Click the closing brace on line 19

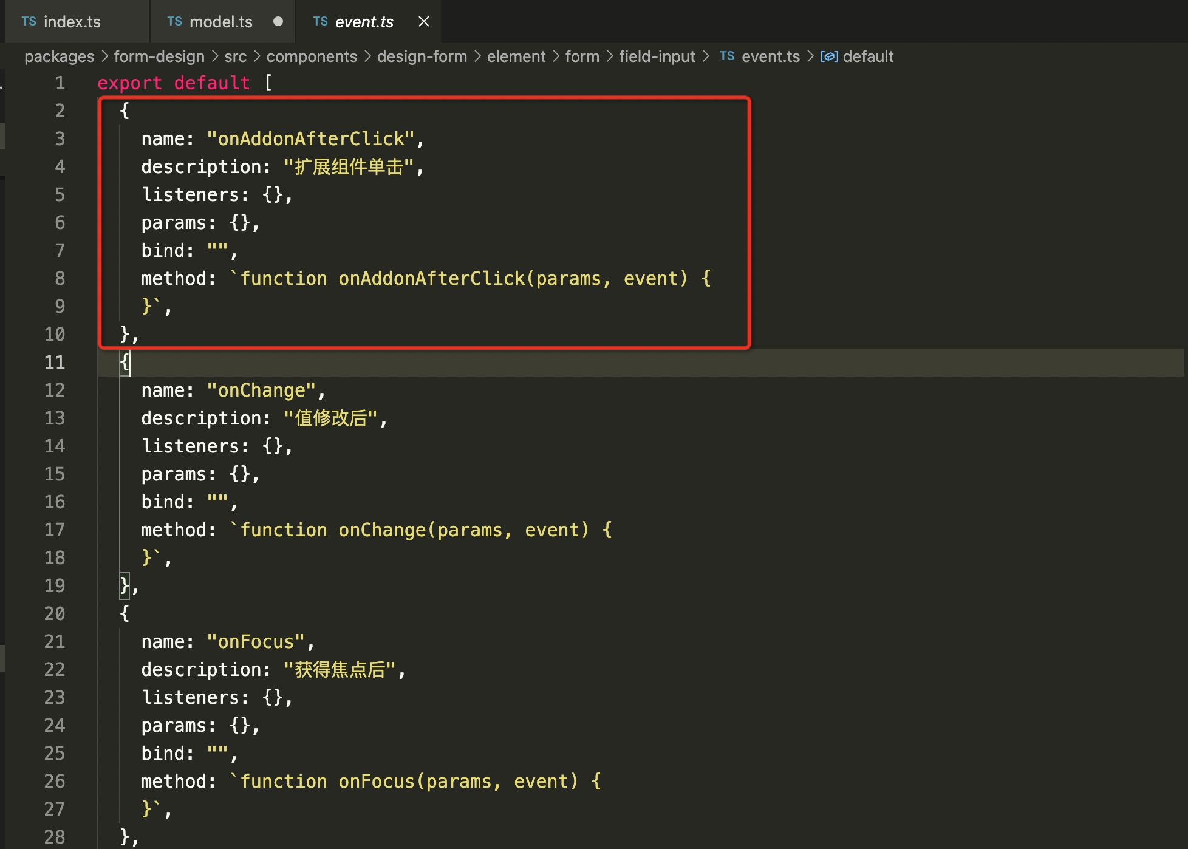(x=125, y=585)
